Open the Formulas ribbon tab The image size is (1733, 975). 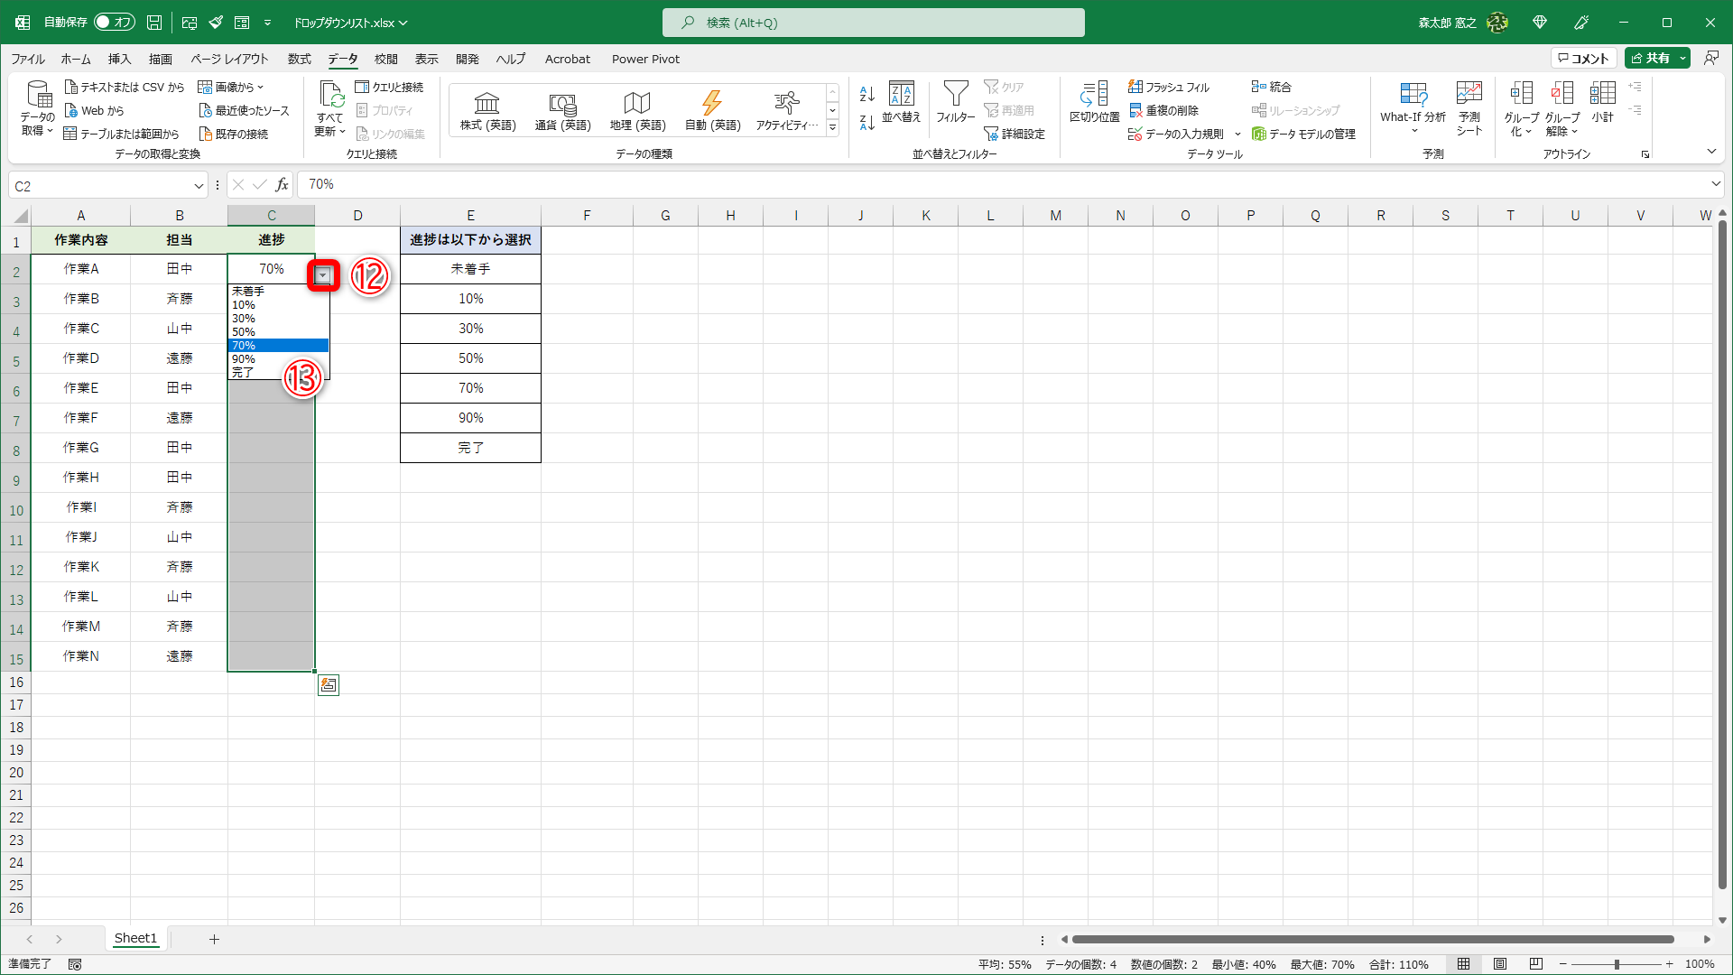299,59
